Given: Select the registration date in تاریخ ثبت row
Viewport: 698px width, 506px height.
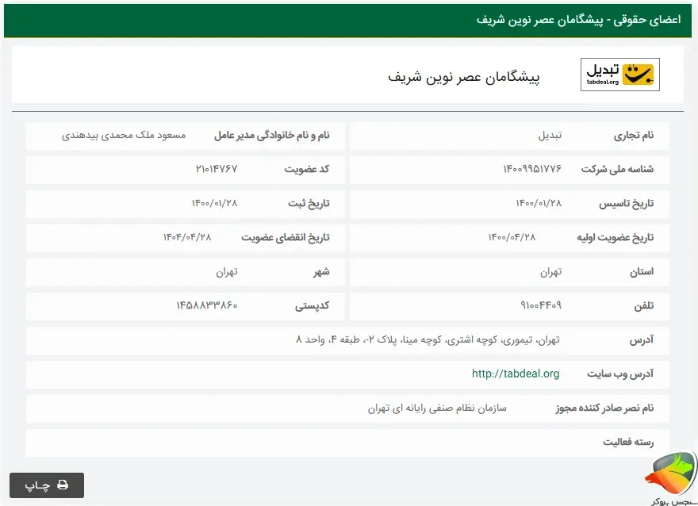Looking at the screenshot, I should click(215, 203).
